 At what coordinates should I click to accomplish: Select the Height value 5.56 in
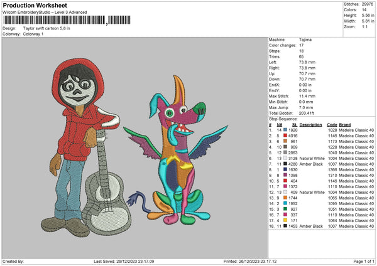point(368,15)
